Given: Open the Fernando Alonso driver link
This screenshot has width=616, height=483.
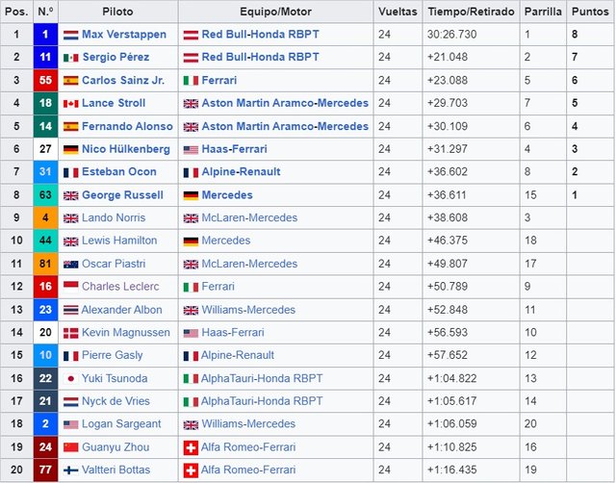Looking at the screenshot, I should click(127, 126).
